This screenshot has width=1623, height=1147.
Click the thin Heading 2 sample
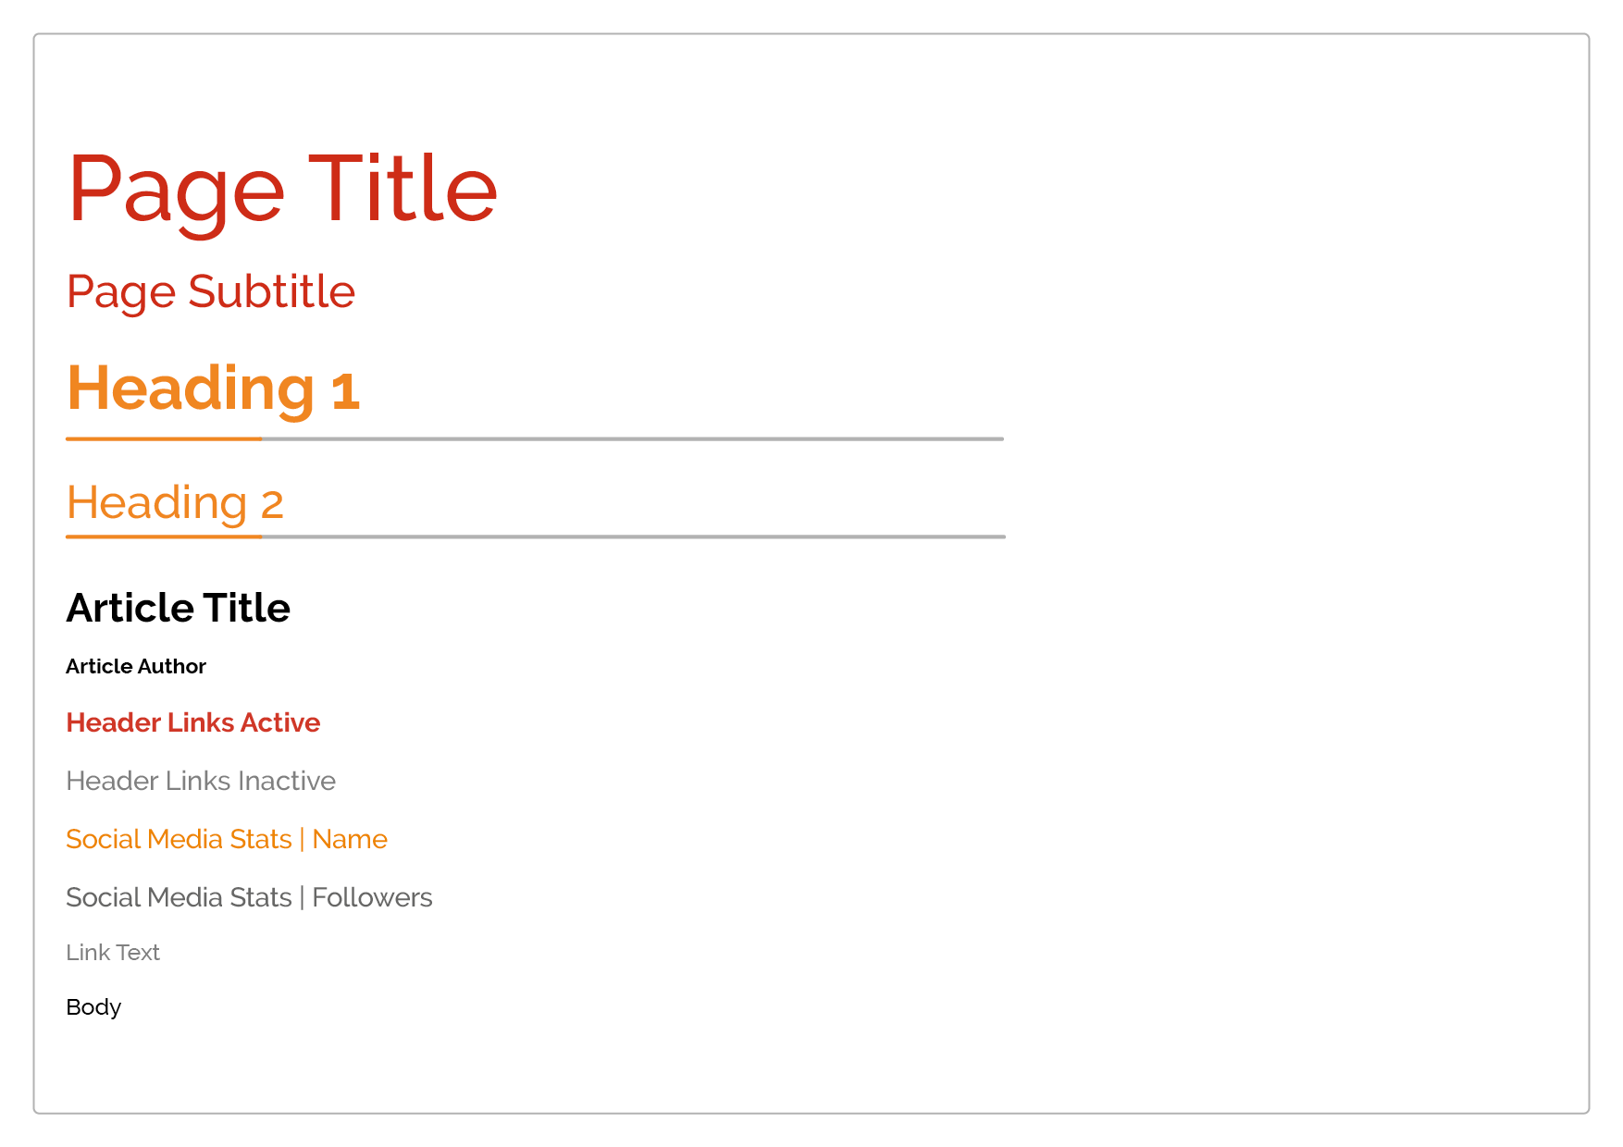pos(175,504)
